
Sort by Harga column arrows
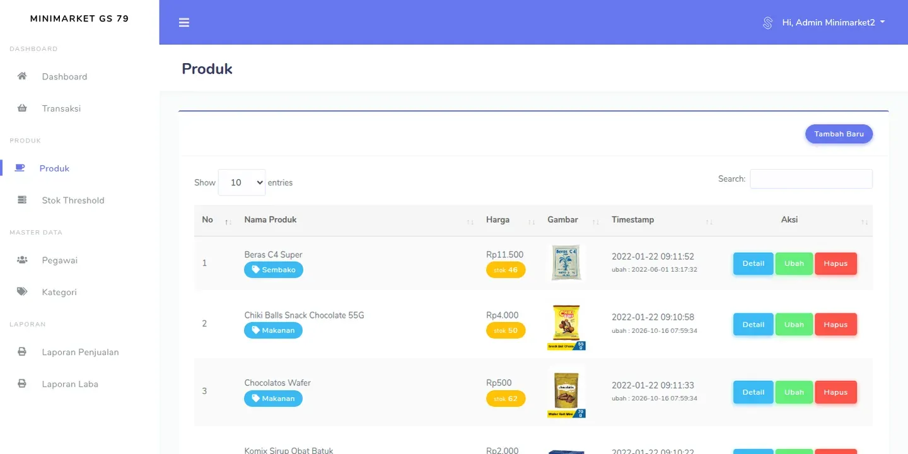tap(532, 222)
